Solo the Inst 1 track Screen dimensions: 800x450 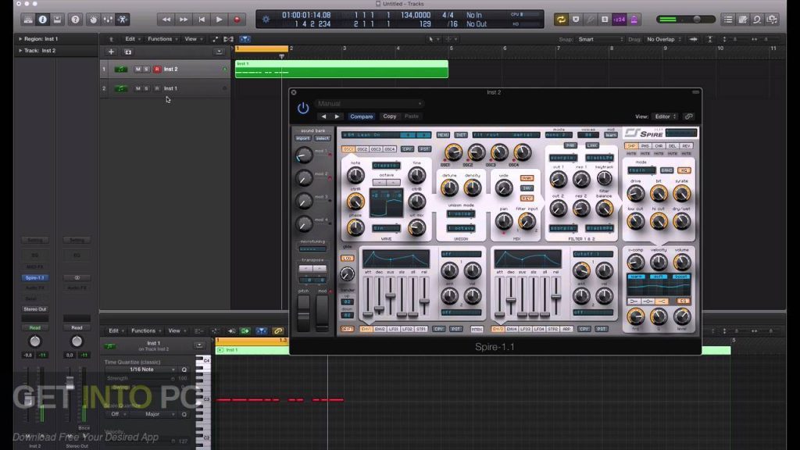tap(146, 88)
